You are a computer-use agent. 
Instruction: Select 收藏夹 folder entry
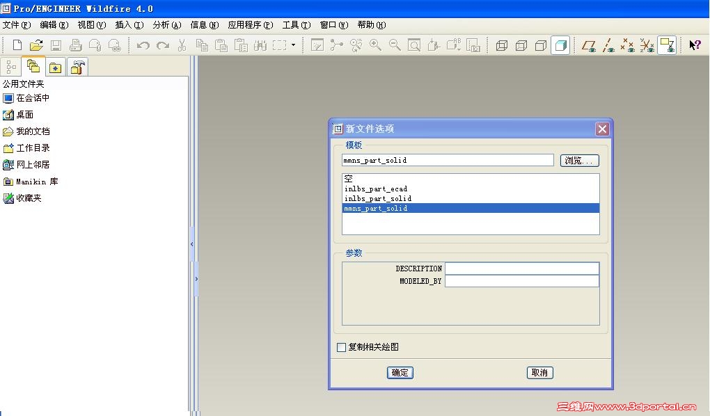pos(22,198)
